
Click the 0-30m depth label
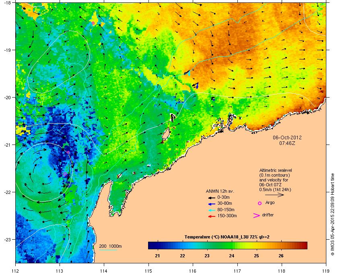[223, 197]
